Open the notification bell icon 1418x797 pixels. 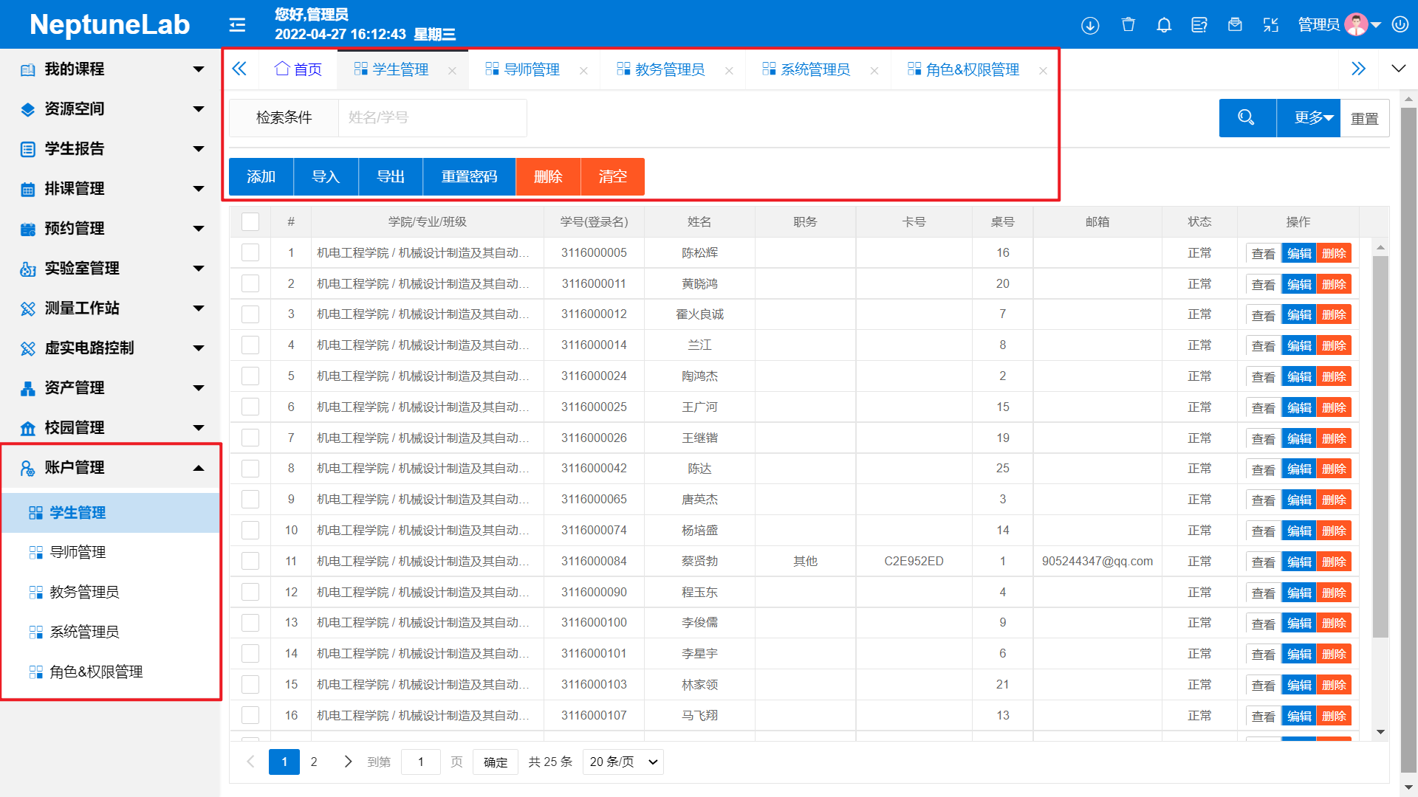(x=1164, y=25)
